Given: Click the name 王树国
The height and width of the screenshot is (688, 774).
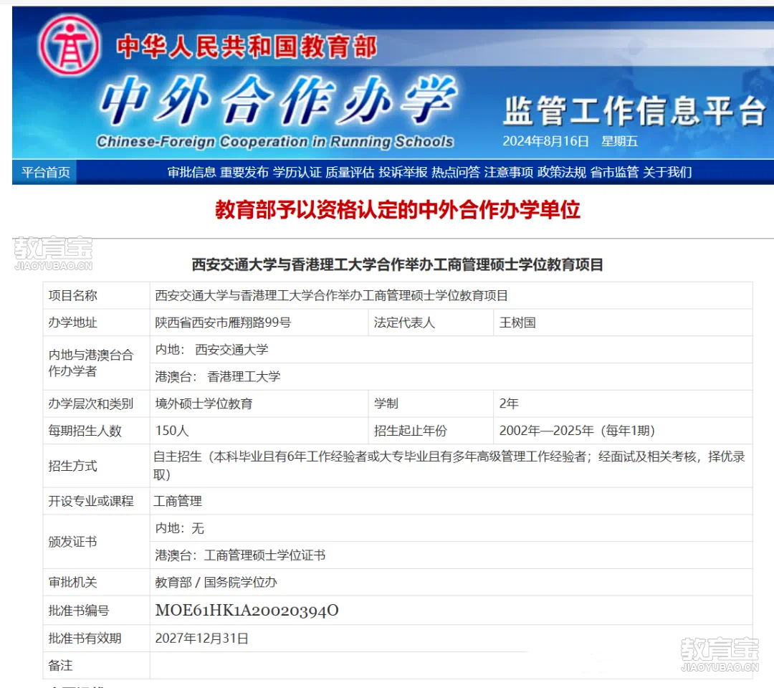Looking at the screenshot, I should coord(517,322).
